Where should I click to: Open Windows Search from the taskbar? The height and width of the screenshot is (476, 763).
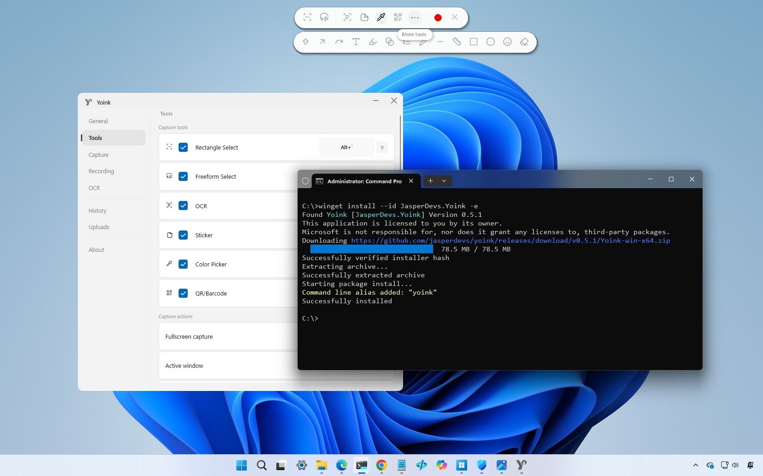(x=261, y=465)
